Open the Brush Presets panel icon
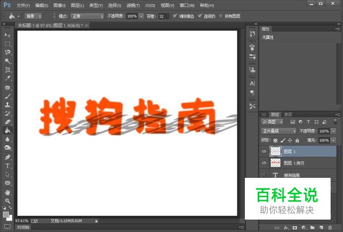 pos(252,47)
